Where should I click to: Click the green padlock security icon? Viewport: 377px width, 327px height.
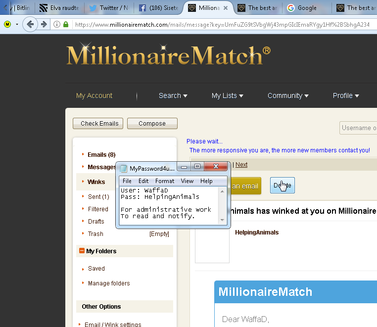click(x=66, y=24)
